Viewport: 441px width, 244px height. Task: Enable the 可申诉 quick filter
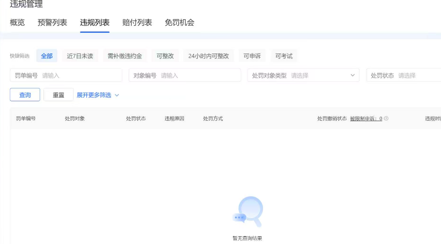pos(252,56)
